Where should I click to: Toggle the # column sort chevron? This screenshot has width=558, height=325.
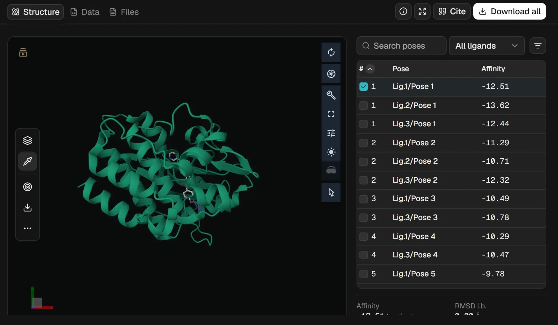370,69
